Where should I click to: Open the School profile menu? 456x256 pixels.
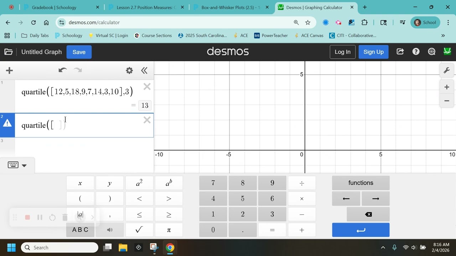click(425, 22)
